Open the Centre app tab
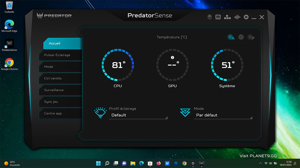 [x=61, y=113]
